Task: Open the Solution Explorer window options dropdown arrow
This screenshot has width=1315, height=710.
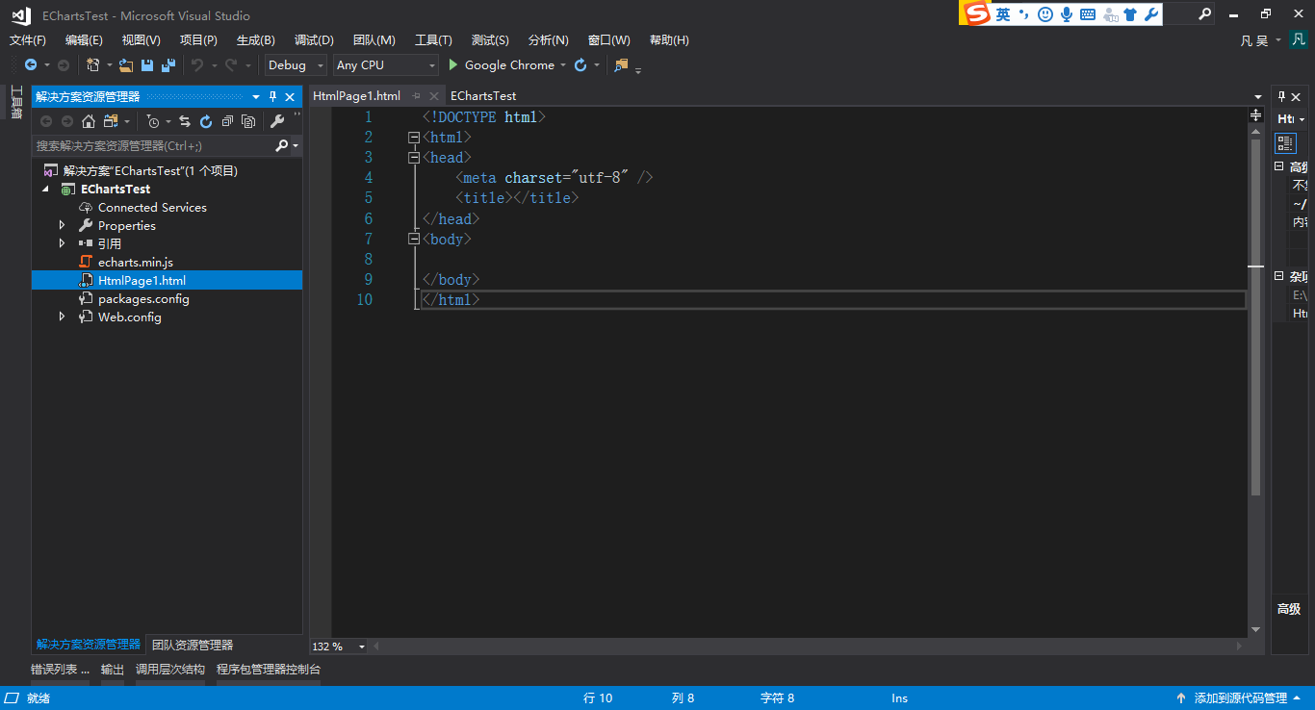Action: point(256,97)
